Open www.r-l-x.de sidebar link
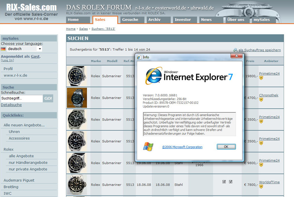Image resolution: width=294 pixels, height=197 pixels. coord(15,75)
